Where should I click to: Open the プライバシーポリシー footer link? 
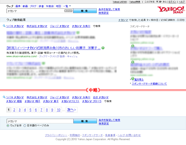[x=56, y=135]
